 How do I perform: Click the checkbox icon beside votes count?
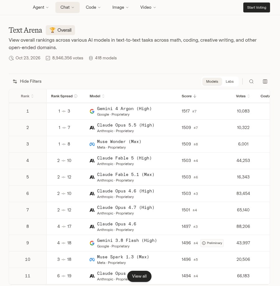tap(48, 58)
